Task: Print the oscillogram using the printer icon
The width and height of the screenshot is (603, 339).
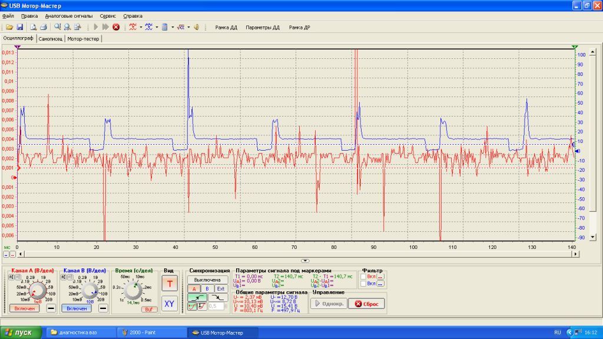Action: coord(43,27)
